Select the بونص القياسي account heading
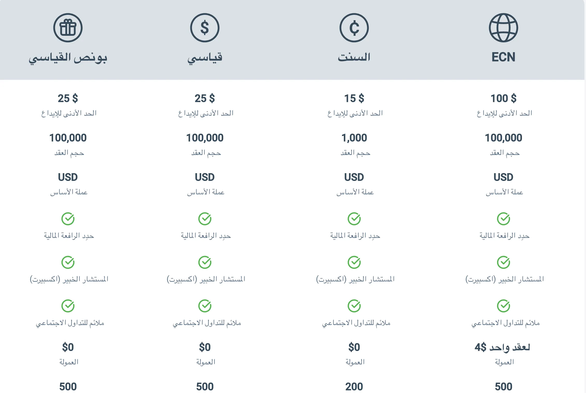The image size is (586, 393). [68, 58]
